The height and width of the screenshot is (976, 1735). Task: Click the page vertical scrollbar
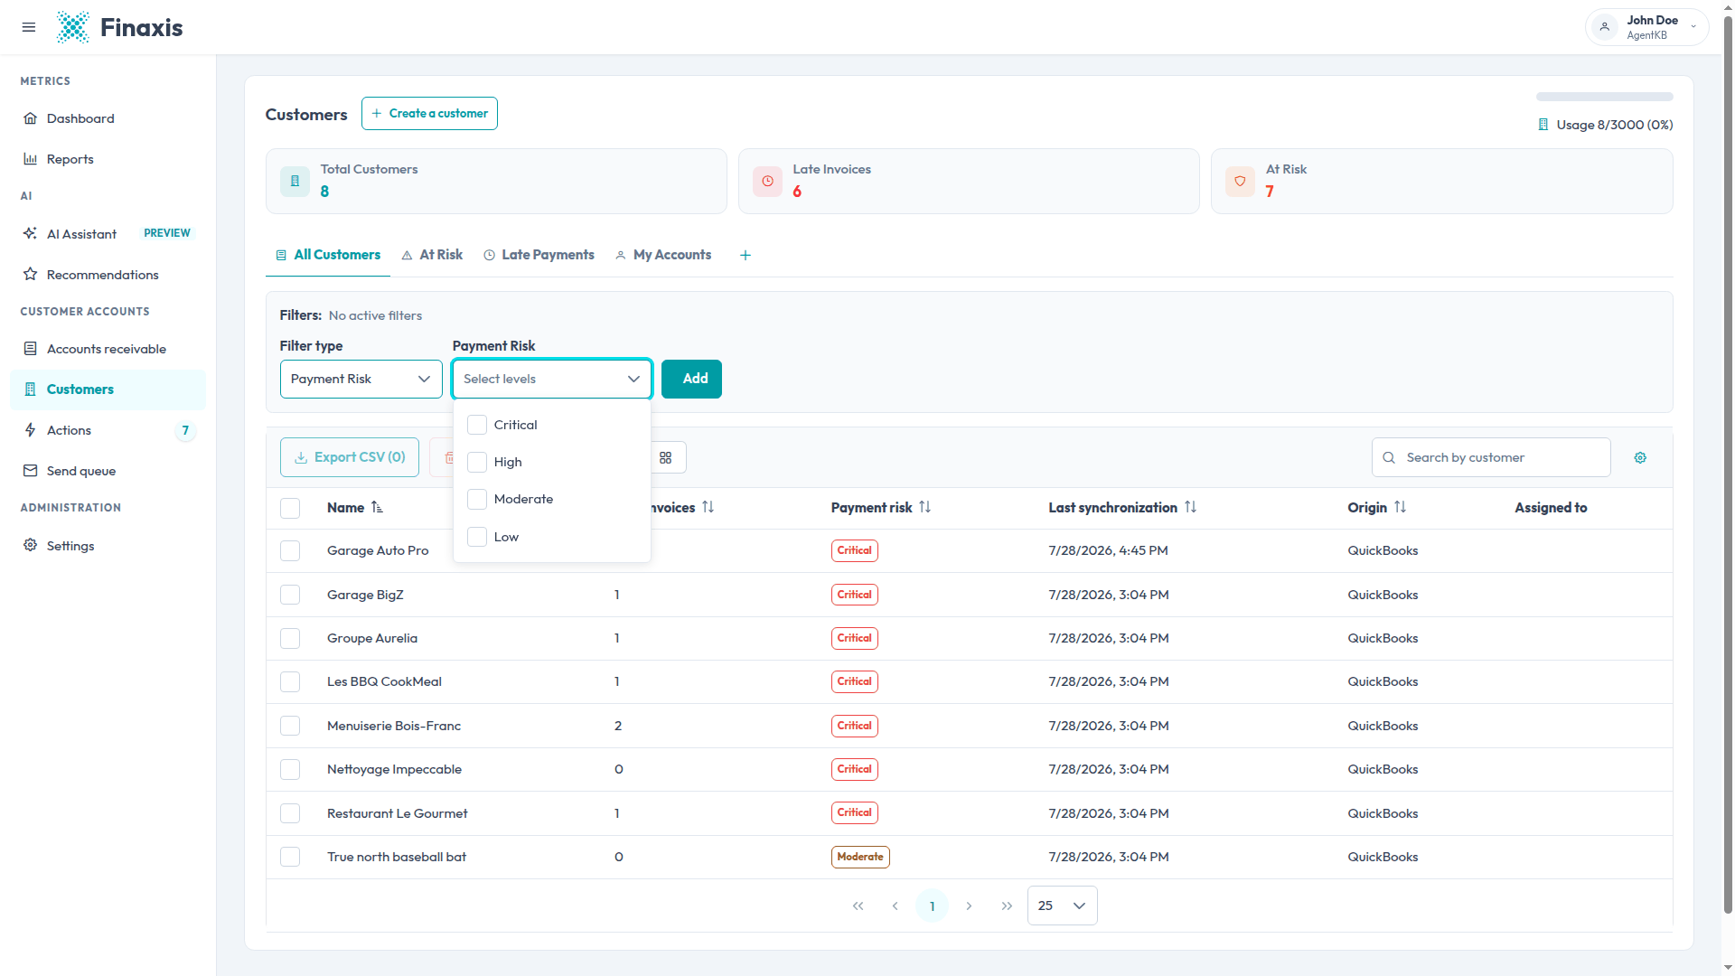(x=1728, y=465)
